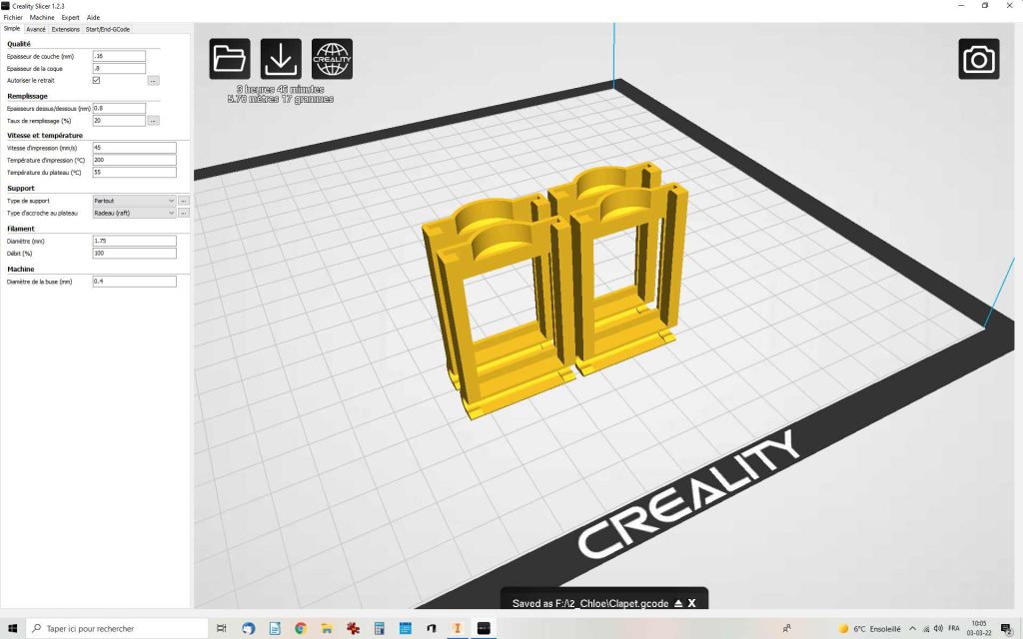
Task: Expand the Type de support dropdown
Action: [134, 201]
